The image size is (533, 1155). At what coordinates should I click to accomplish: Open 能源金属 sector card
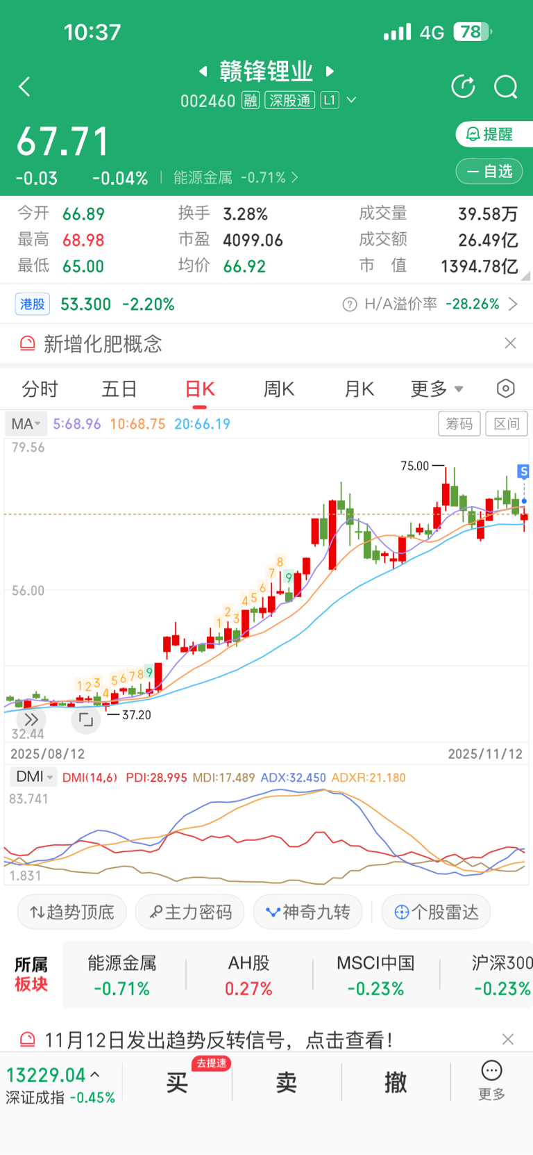pos(122,975)
